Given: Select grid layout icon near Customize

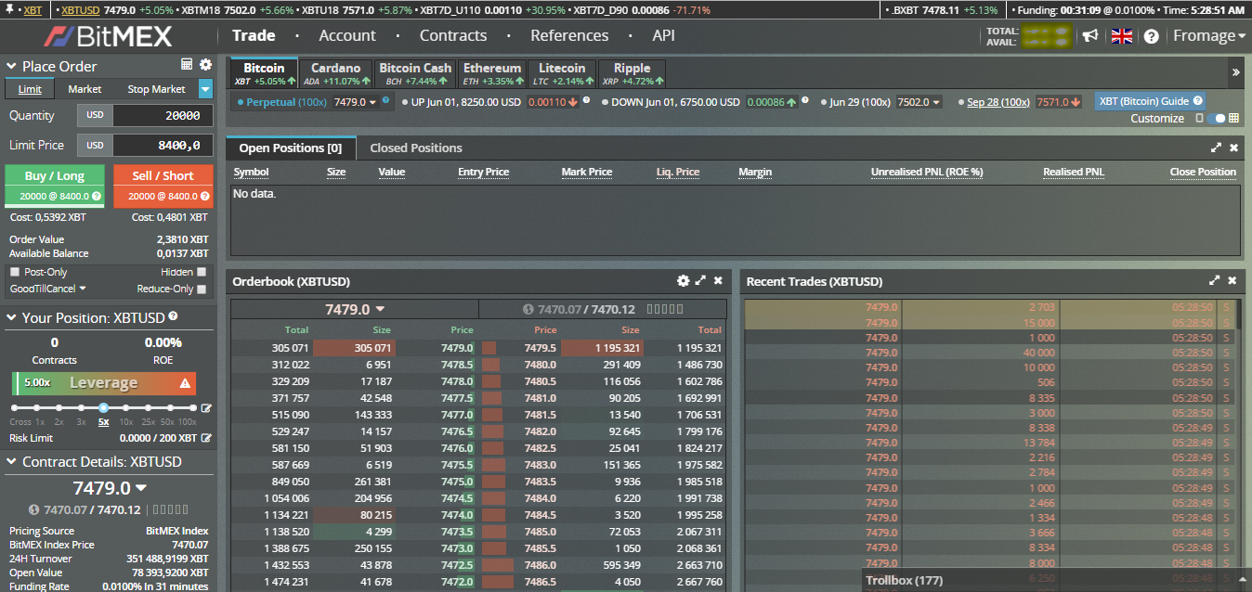Looking at the screenshot, I should [x=1233, y=118].
